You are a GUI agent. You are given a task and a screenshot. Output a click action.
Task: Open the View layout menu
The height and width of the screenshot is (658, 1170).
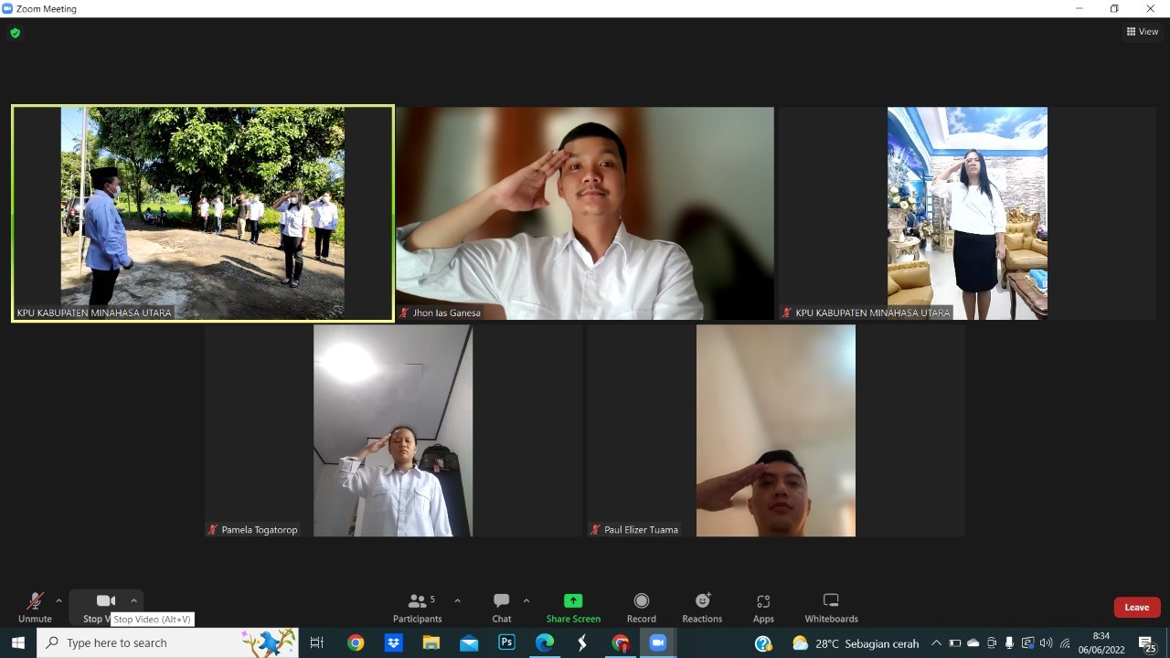(x=1142, y=32)
